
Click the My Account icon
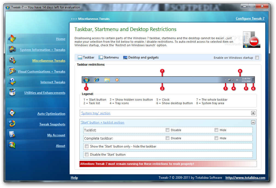pos(12,135)
